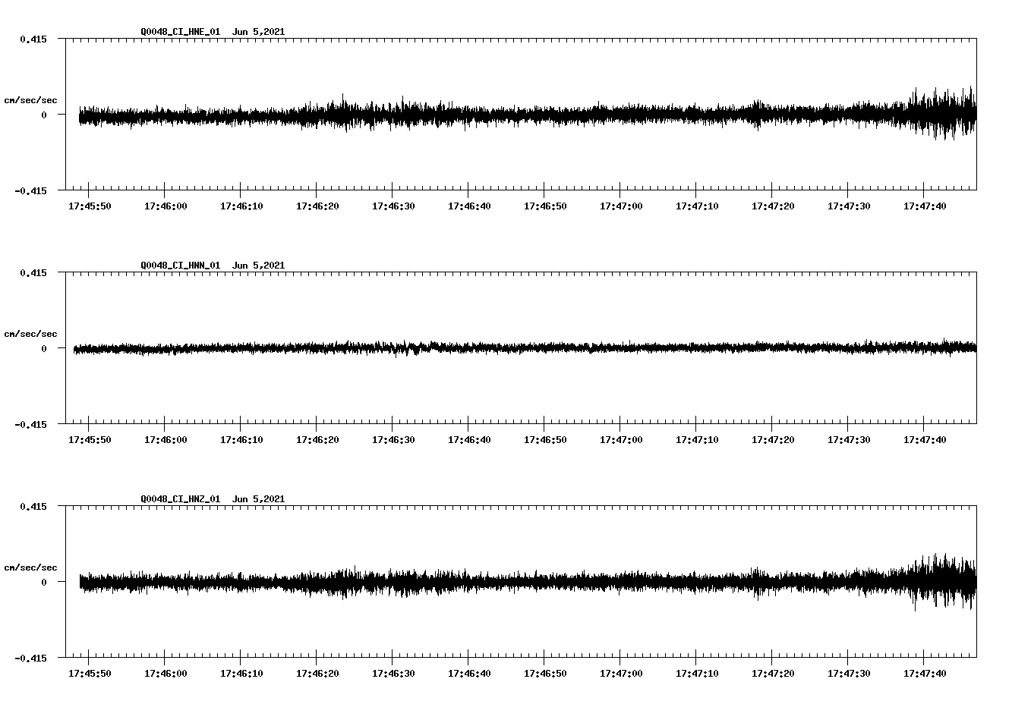The width and height of the screenshot is (1031, 701).
Task: Click 17:47:00 time label under HNZ plot
Action: point(621,674)
